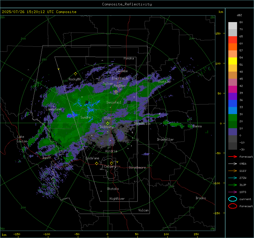The height and width of the screenshot is (238, 254).
Task: Click the km label at bottom-left axis
Action: [x=4, y=235]
